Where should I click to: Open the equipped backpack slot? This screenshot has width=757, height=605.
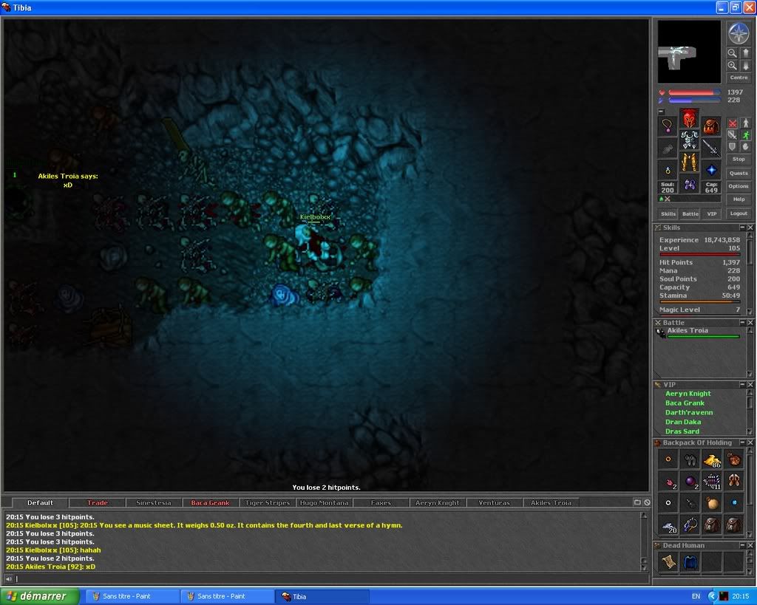tap(711, 126)
